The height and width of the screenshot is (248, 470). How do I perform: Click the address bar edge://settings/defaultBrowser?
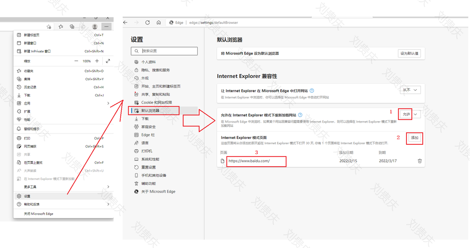pyautogui.click(x=214, y=22)
